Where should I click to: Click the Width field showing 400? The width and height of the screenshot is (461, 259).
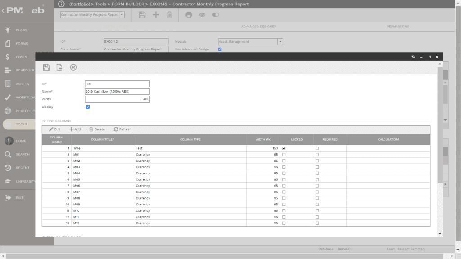click(x=118, y=99)
